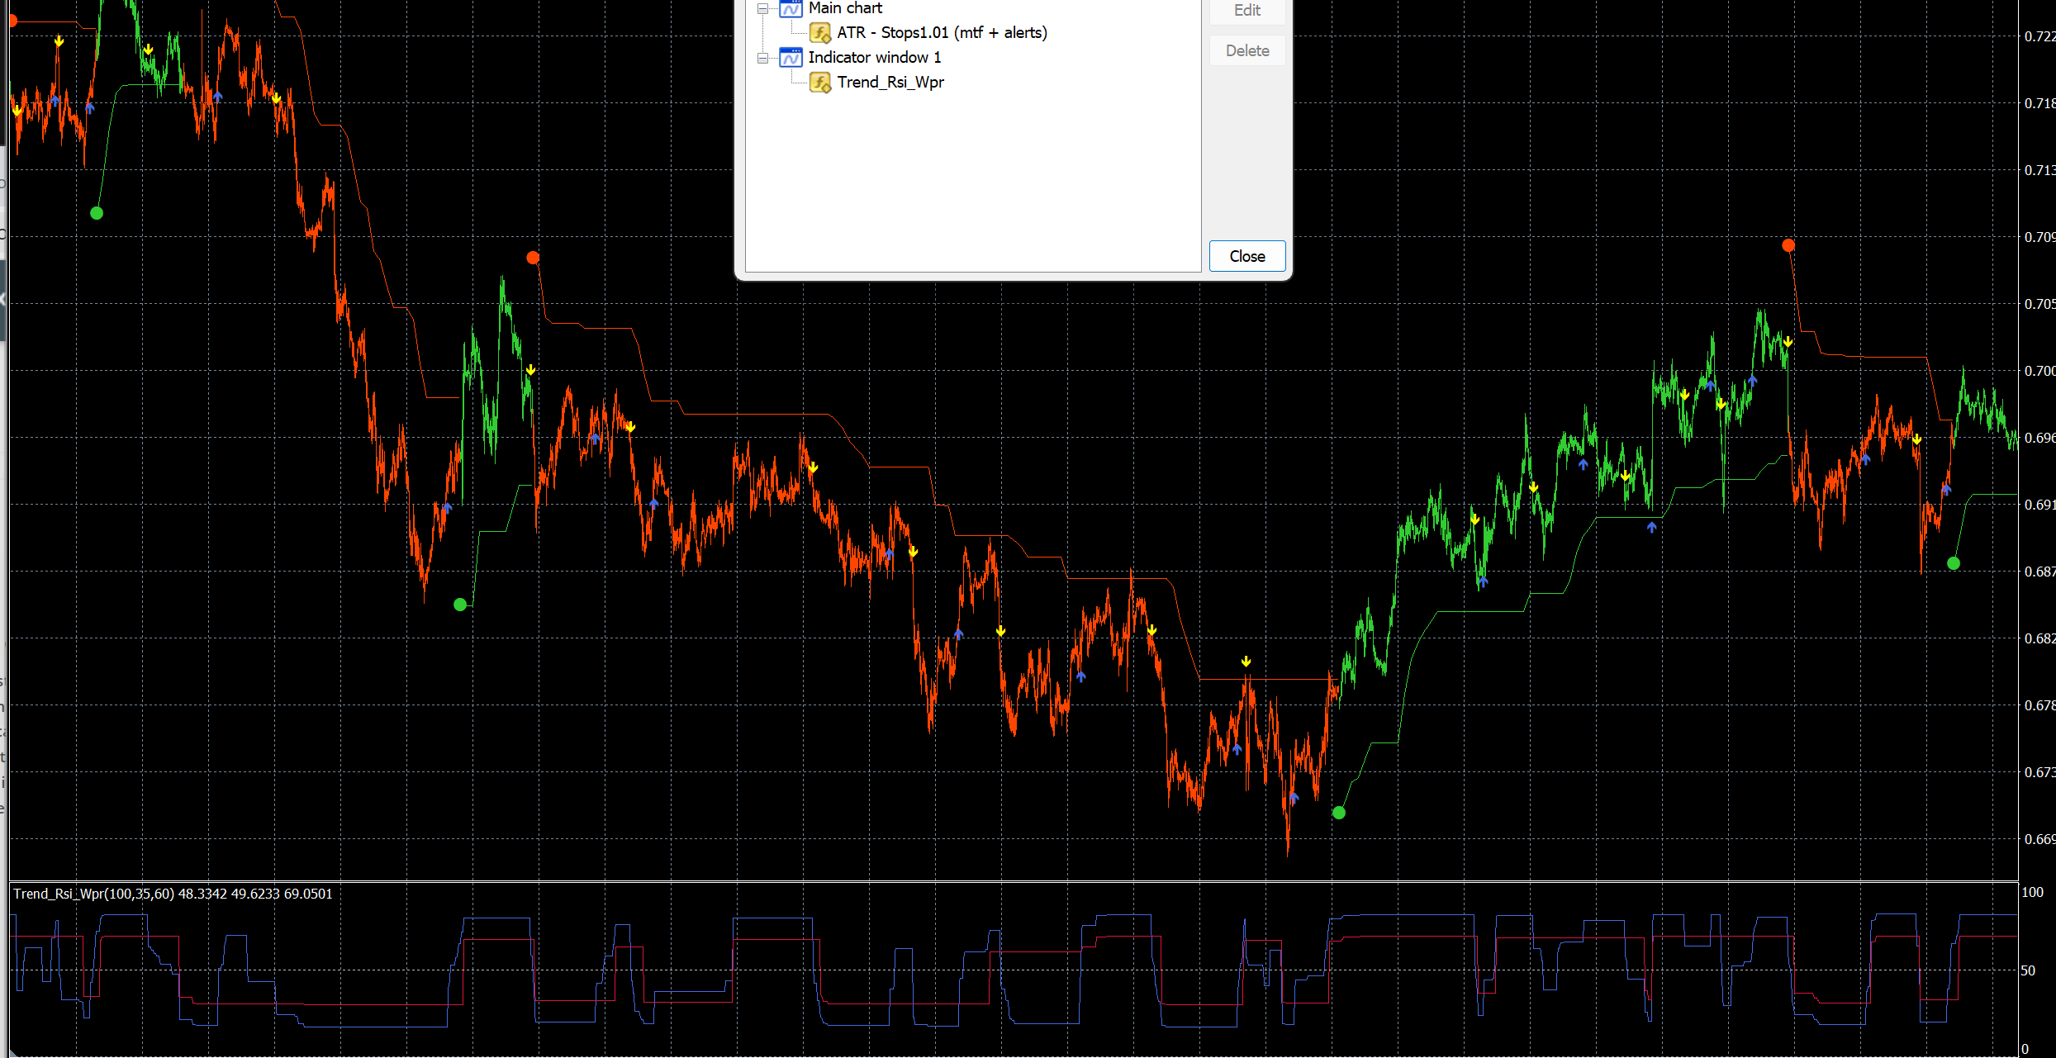
Task: Click the 0.700 level on the price scale
Action: tap(2039, 371)
